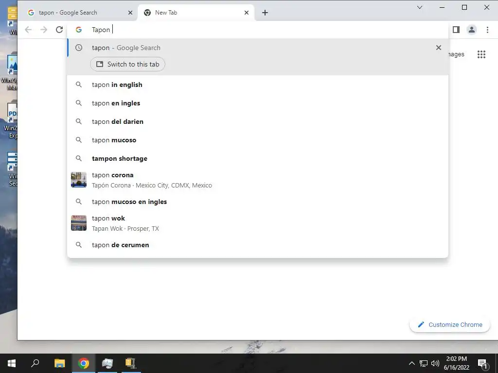Screen dimensions: 498x373
Task: Choose suggestion 'tapon mucoso'
Action: coord(258,140)
